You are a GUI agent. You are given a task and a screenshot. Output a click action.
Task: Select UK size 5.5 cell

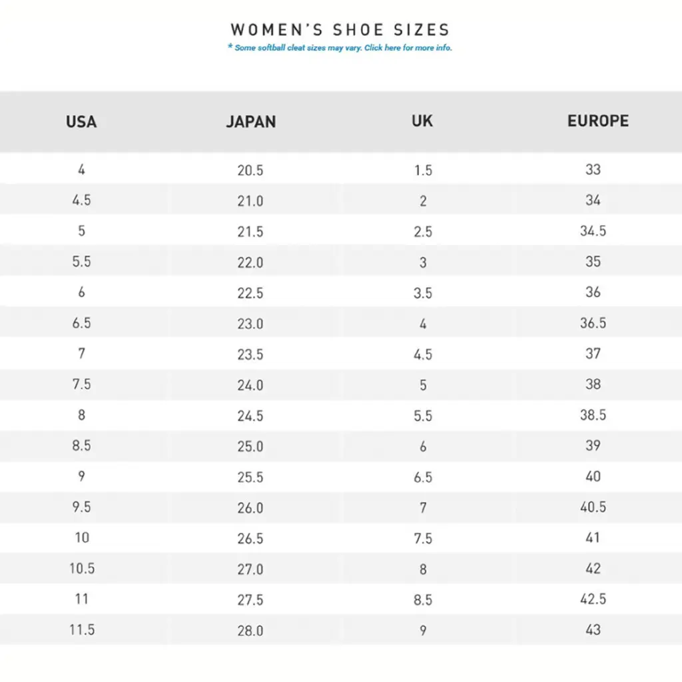click(x=422, y=415)
